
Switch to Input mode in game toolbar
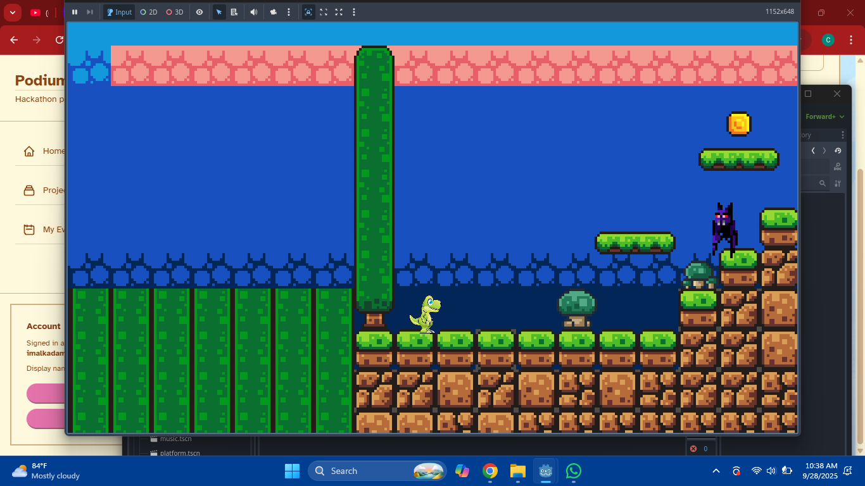click(x=119, y=12)
